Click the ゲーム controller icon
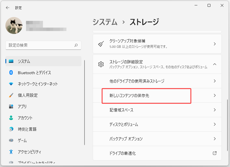 [11, 140]
